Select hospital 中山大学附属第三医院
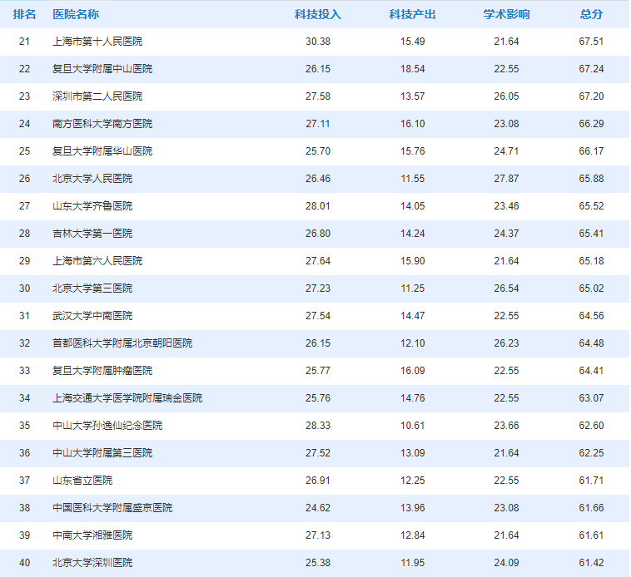The height and width of the screenshot is (577, 631). pos(102,453)
